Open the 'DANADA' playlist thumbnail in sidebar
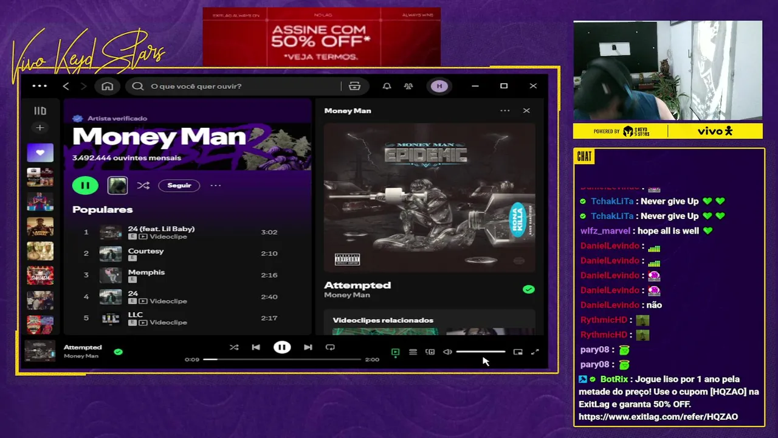Image resolution: width=778 pixels, height=438 pixels. (40, 276)
